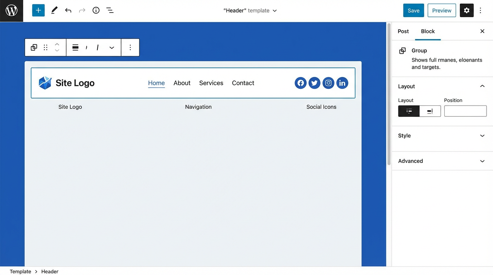The height and width of the screenshot is (275, 493).
Task: Switch to the Post tab in sidebar
Action: [x=403, y=31]
